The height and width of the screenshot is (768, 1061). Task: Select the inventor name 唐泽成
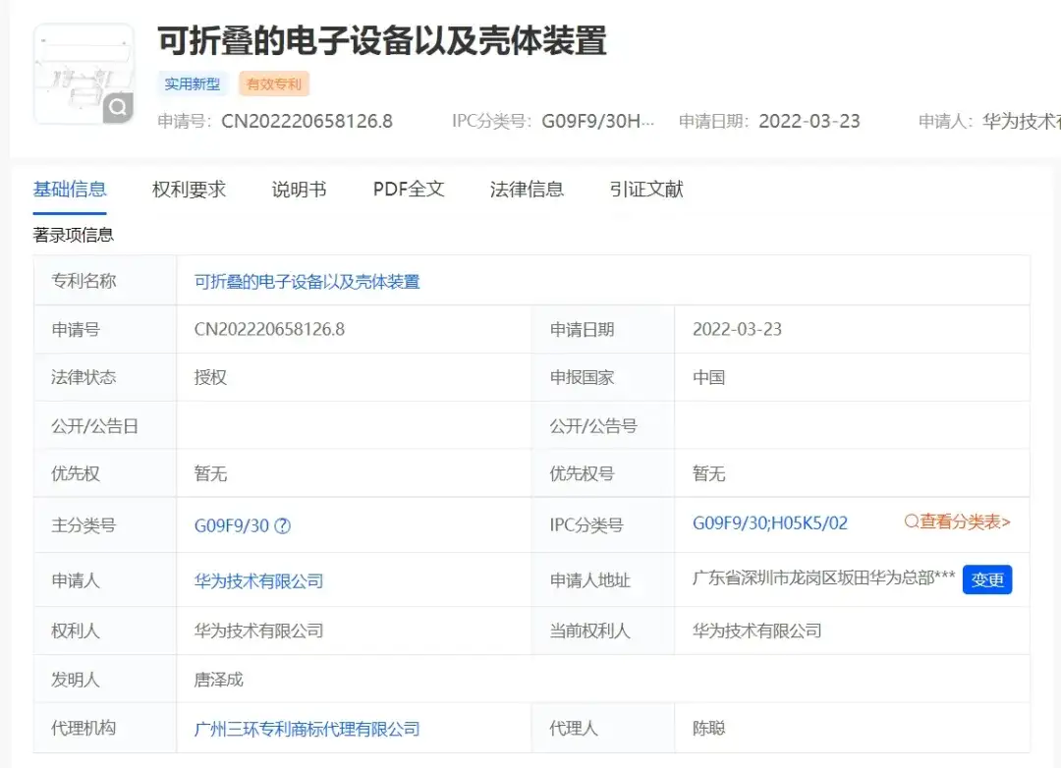(x=218, y=680)
